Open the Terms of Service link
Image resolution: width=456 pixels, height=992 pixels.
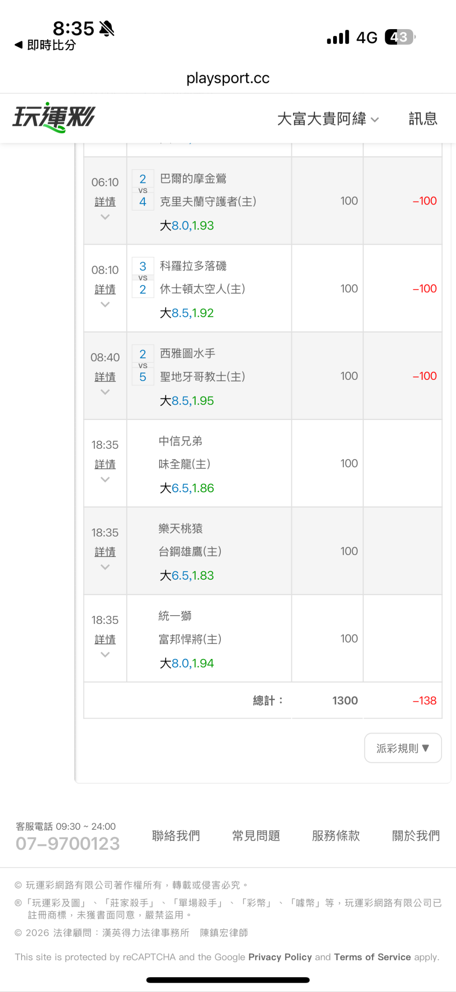(372, 957)
